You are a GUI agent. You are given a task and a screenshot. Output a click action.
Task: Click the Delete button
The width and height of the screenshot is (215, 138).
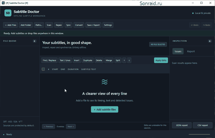point(99,60)
